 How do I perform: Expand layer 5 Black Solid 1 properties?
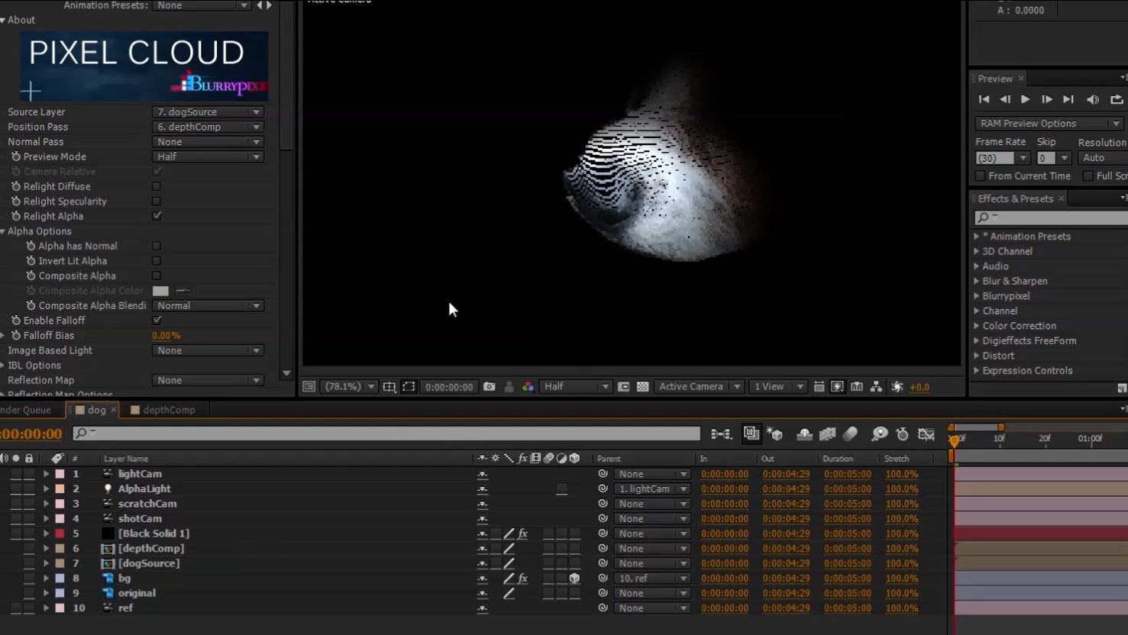[x=46, y=533]
